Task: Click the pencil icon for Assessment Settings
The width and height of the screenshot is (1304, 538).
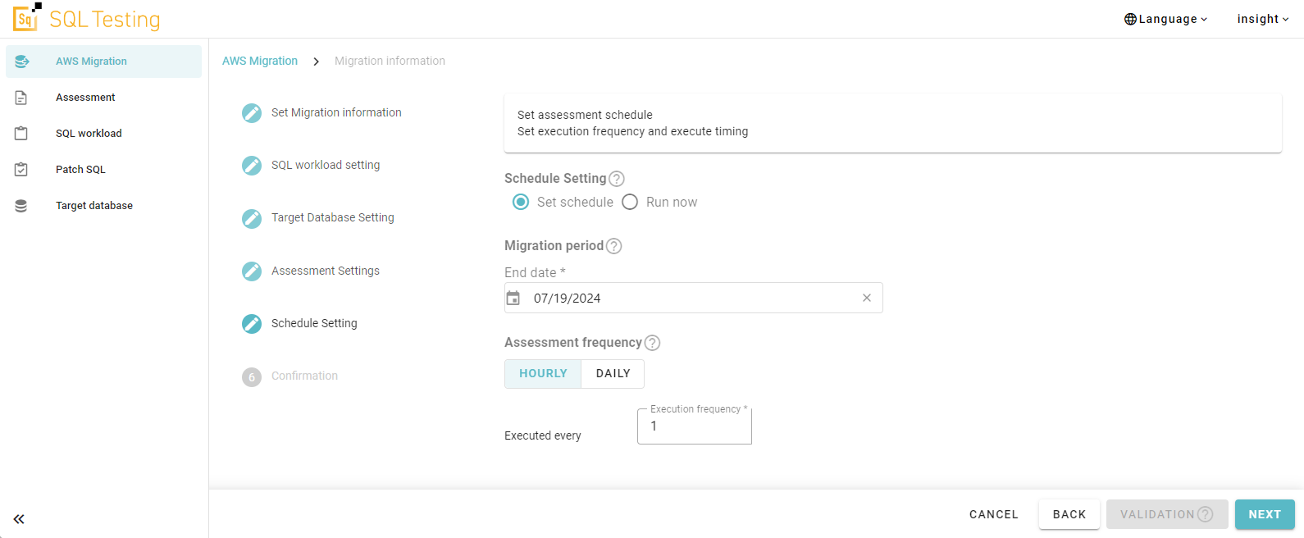Action: coord(252,271)
